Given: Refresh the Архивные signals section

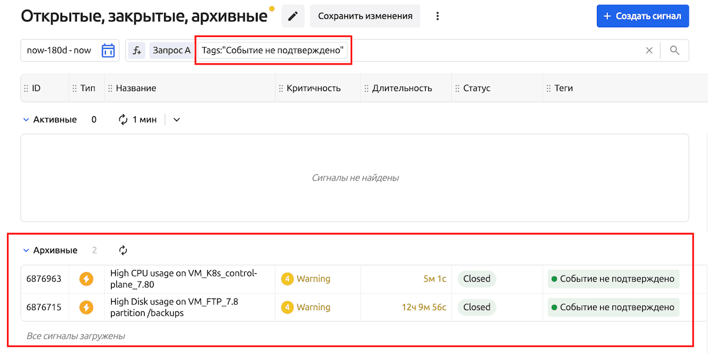Looking at the screenshot, I should click(x=123, y=250).
